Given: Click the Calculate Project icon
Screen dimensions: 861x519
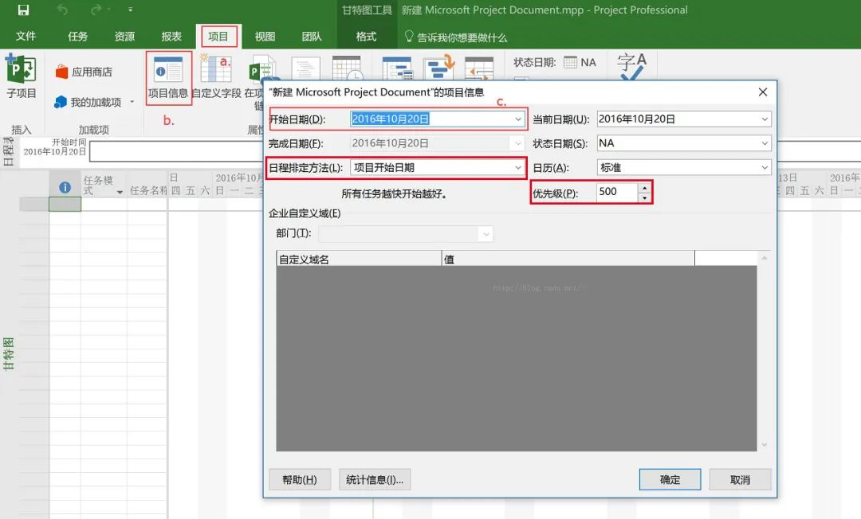Looking at the screenshot, I should click(397, 68).
